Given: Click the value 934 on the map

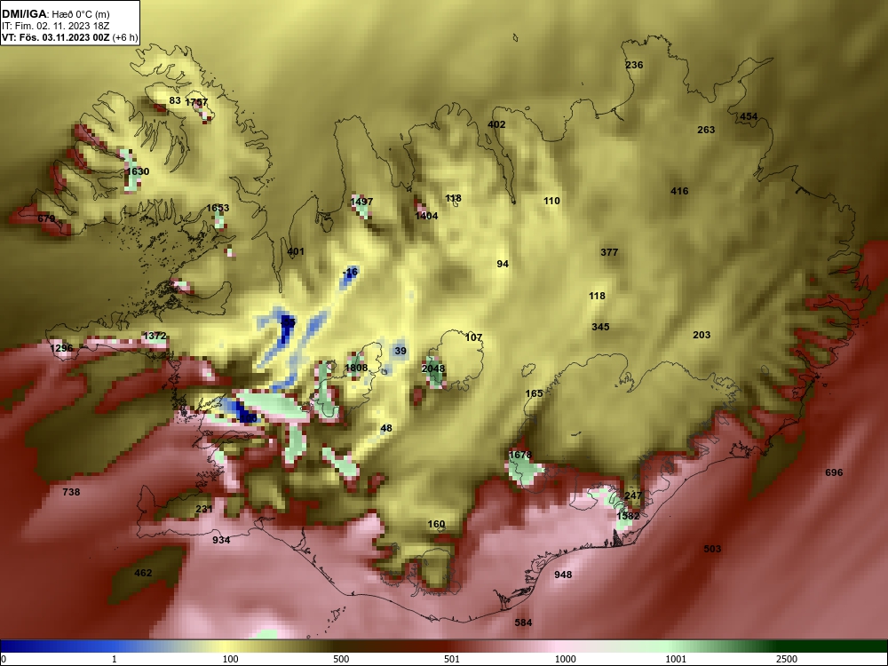Looking at the screenshot, I should tap(221, 540).
